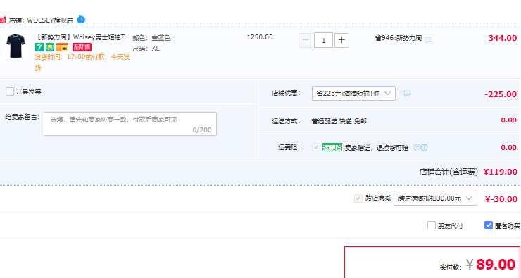Click the 344.00 item price
Image resolution: width=521 pixels, height=278 pixels.
click(x=503, y=38)
